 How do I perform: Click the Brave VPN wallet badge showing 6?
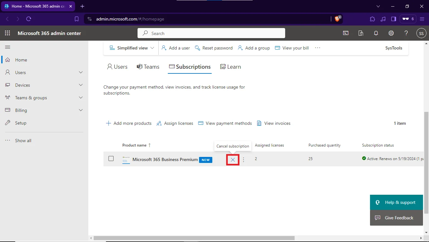point(408,19)
